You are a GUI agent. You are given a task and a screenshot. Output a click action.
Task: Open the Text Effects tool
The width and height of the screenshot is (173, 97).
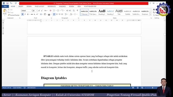[x=41, y=14]
